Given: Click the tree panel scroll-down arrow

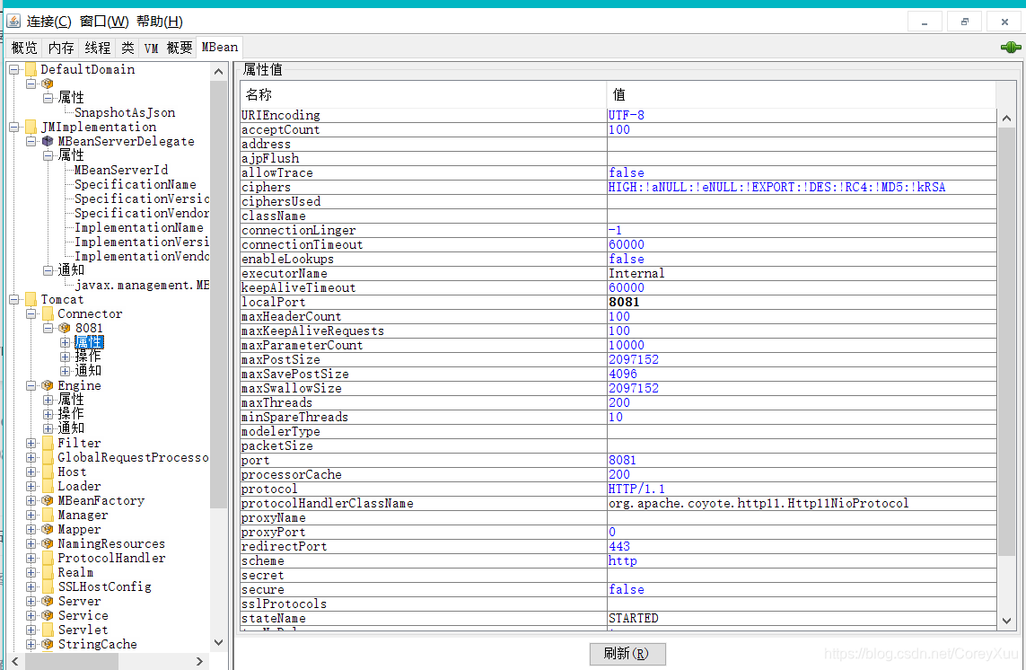Looking at the screenshot, I should [218, 643].
